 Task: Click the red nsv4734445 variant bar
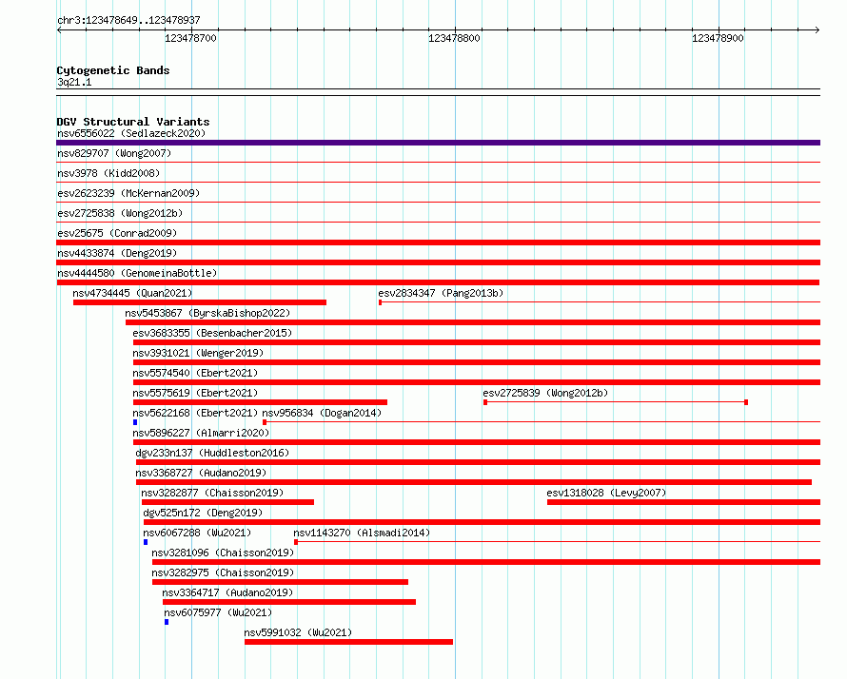click(x=200, y=302)
